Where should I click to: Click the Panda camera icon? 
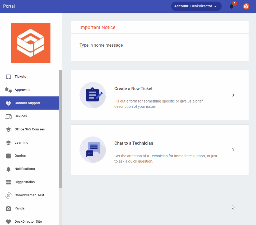(8, 209)
